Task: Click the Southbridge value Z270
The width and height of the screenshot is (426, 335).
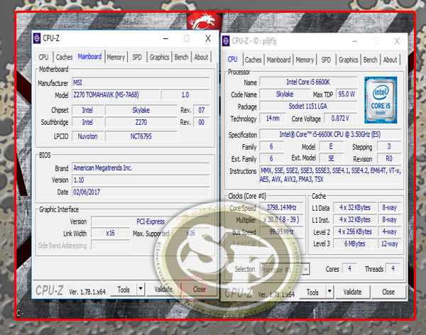Action: click(x=141, y=122)
